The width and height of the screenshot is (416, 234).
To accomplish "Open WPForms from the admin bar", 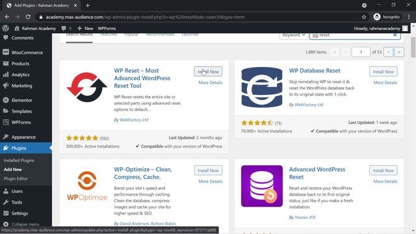I will pyautogui.click(x=107, y=29).
